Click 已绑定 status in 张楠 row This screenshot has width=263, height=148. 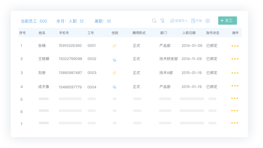point(212,46)
